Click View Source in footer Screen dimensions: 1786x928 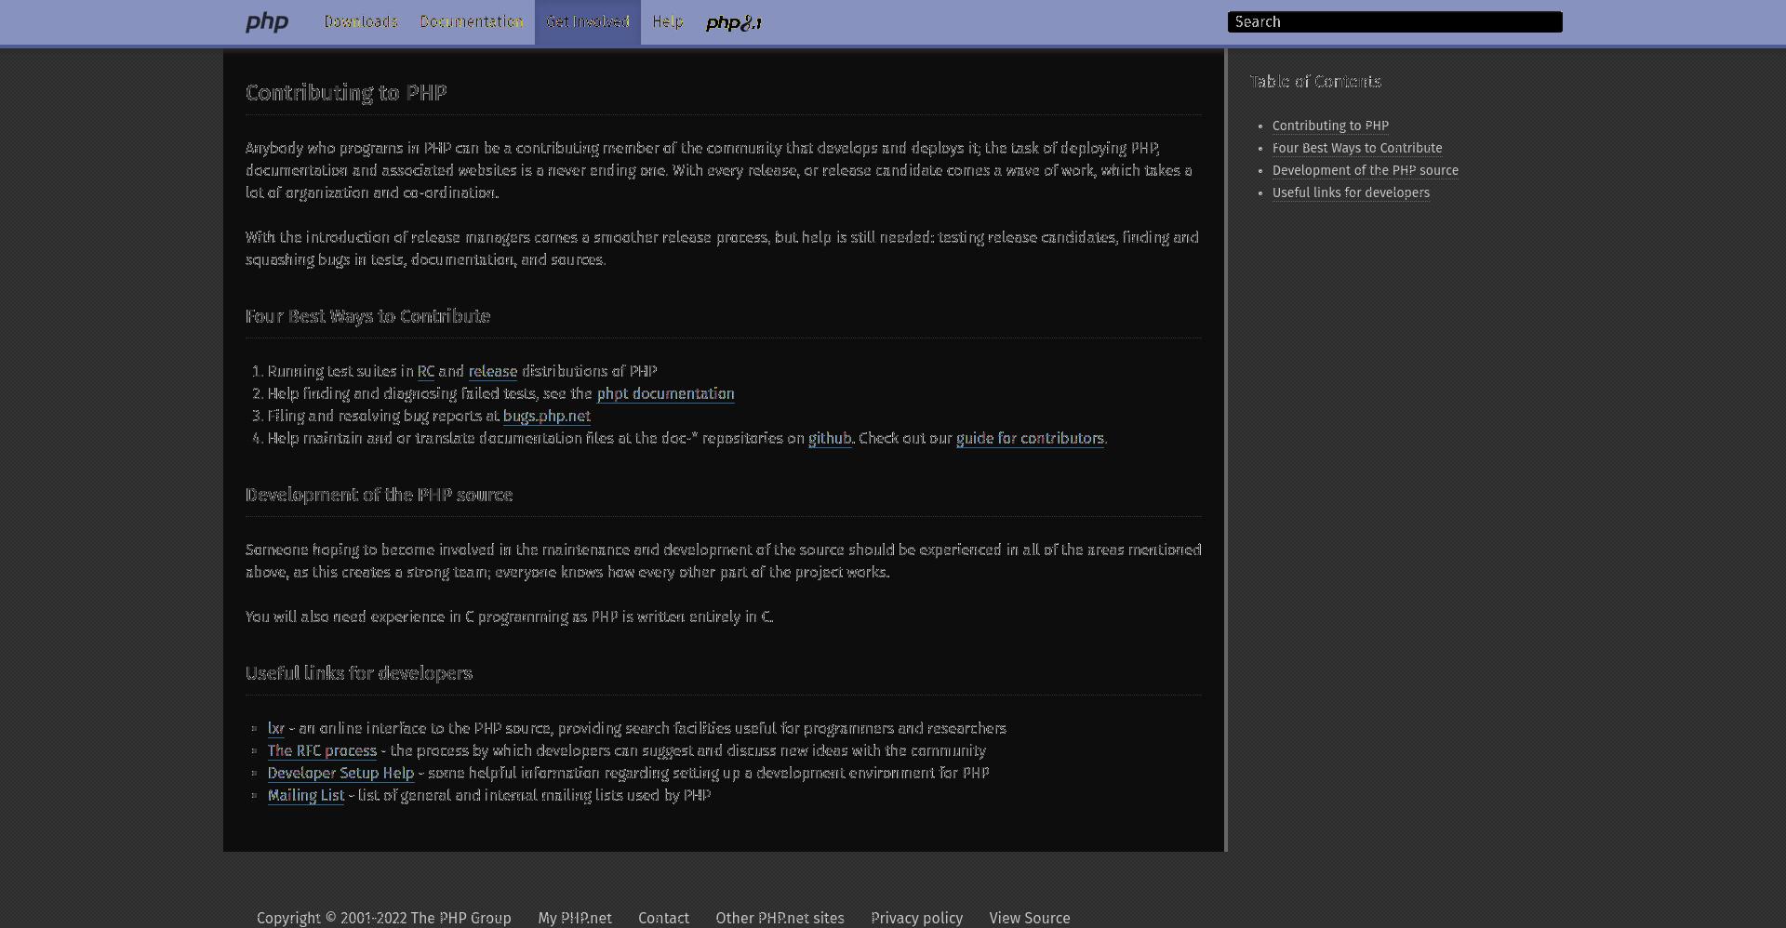[x=1030, y=918]
